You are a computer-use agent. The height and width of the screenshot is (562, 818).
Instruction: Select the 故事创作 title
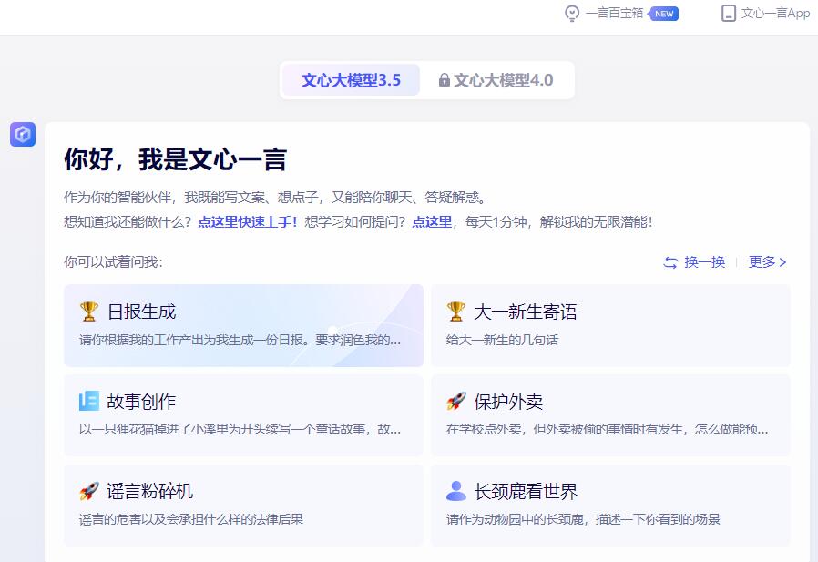pyautogui.click(x=141, y=402)
